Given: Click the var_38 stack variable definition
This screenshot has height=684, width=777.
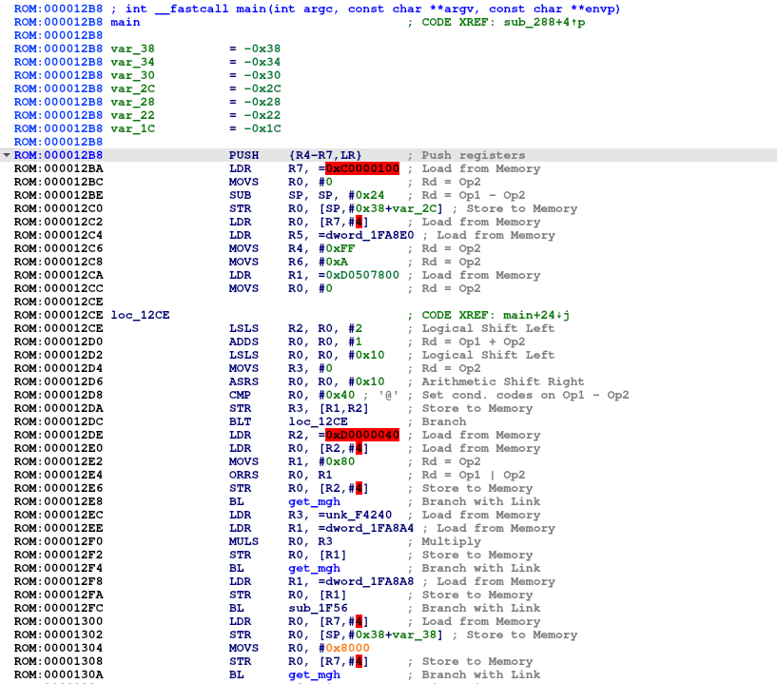Looking at the screenshot, I should click(132, 49).
